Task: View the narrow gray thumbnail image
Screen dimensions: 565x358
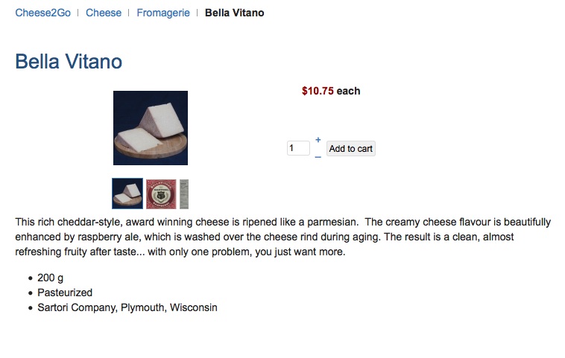Action: 184,194
